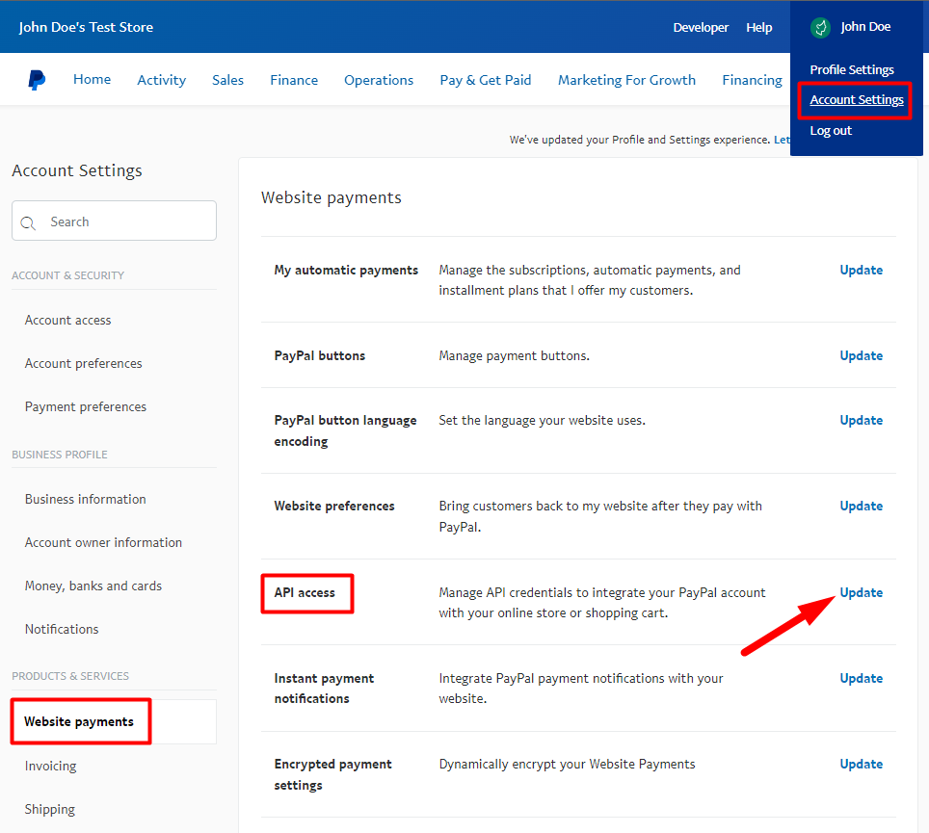Click the 'Website payments' page heading
929x833 pixels.
(332, 197)
